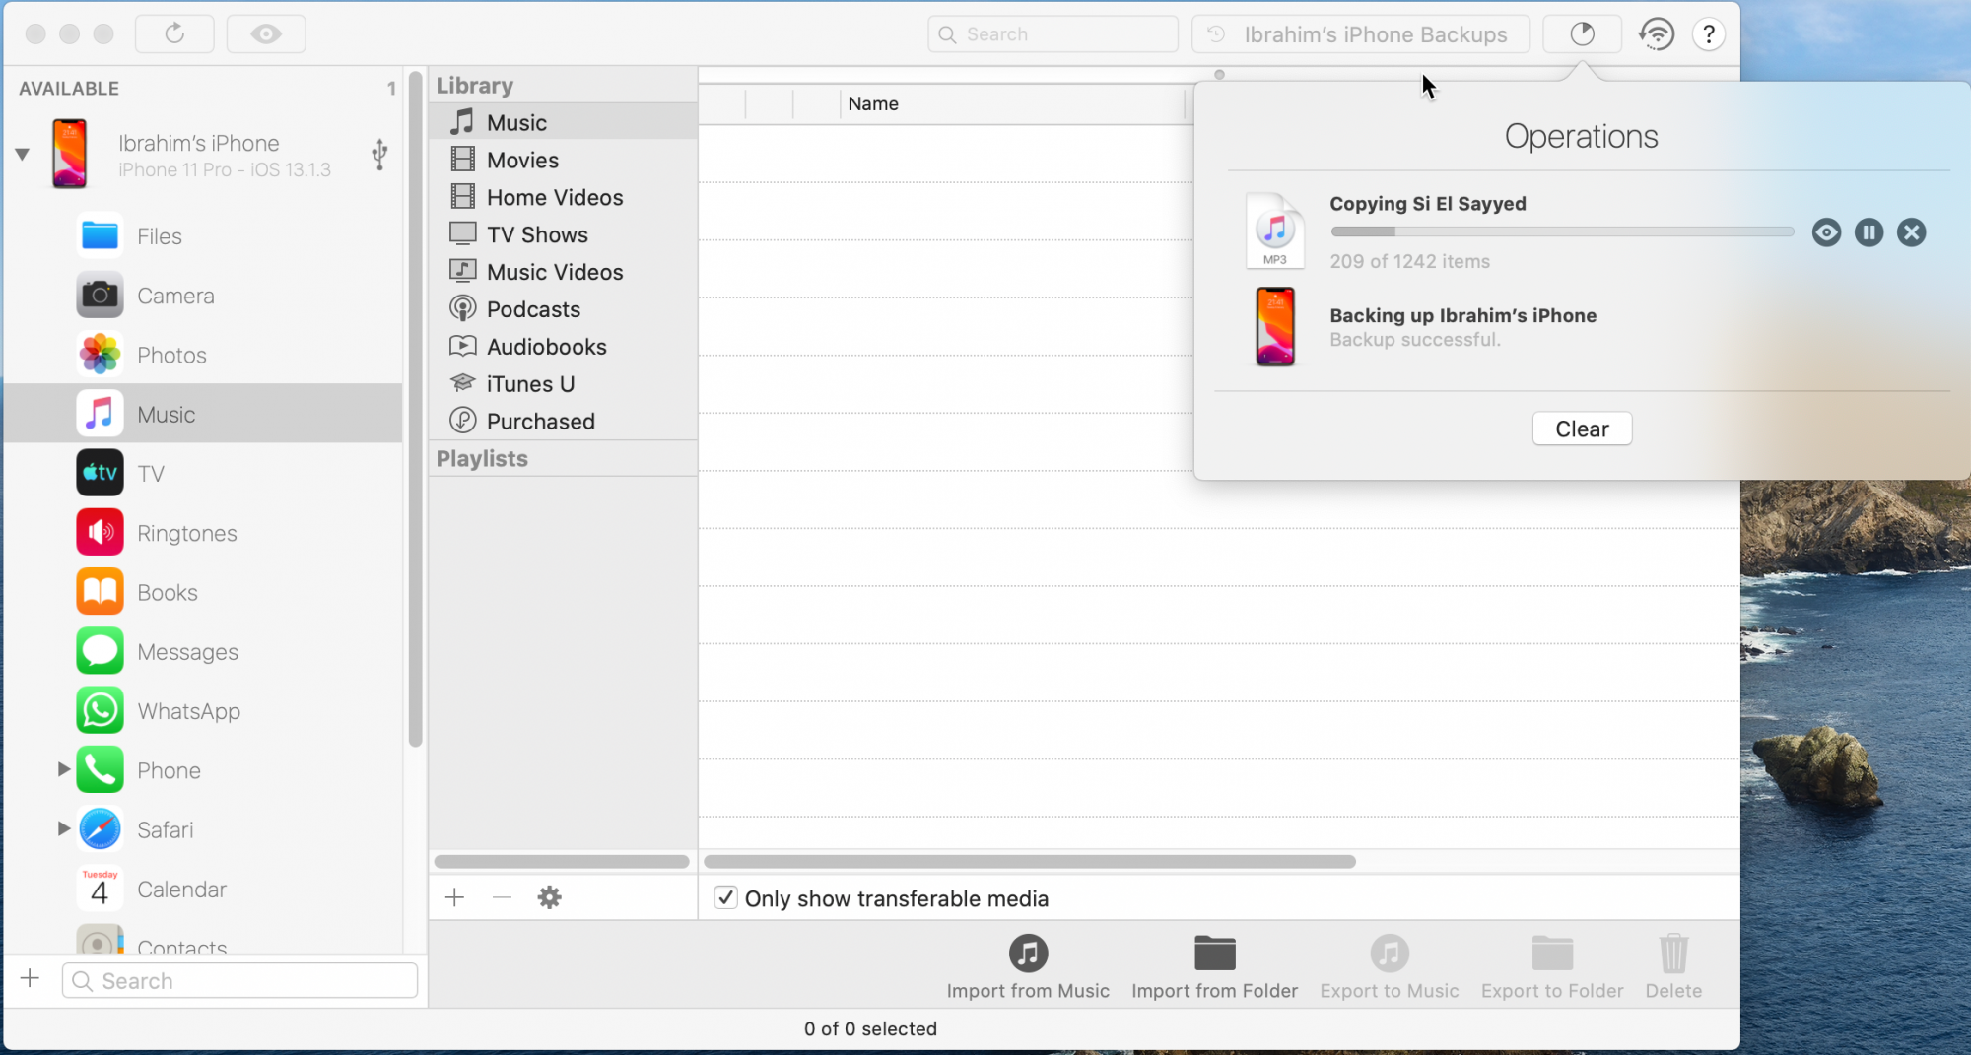Select Audiobooks in Library
Image resolution: width=1971 pixels, height=1055 pixels.
pyautogui.click(x=563, y=347)
